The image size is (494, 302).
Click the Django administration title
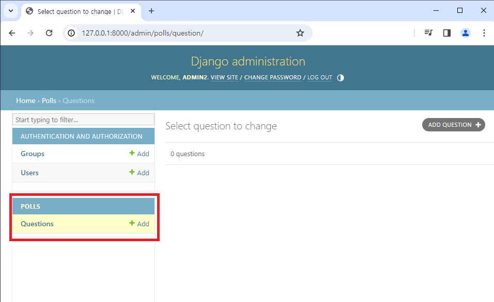tap(248, 61)
